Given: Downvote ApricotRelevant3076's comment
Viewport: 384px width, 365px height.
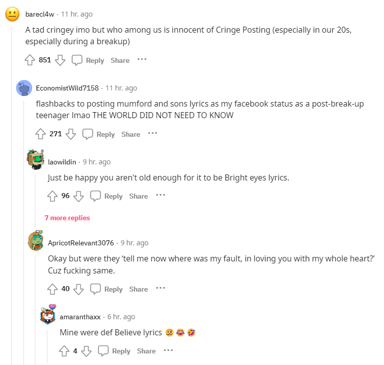Looking at the screenshot, I should point(79,289).
